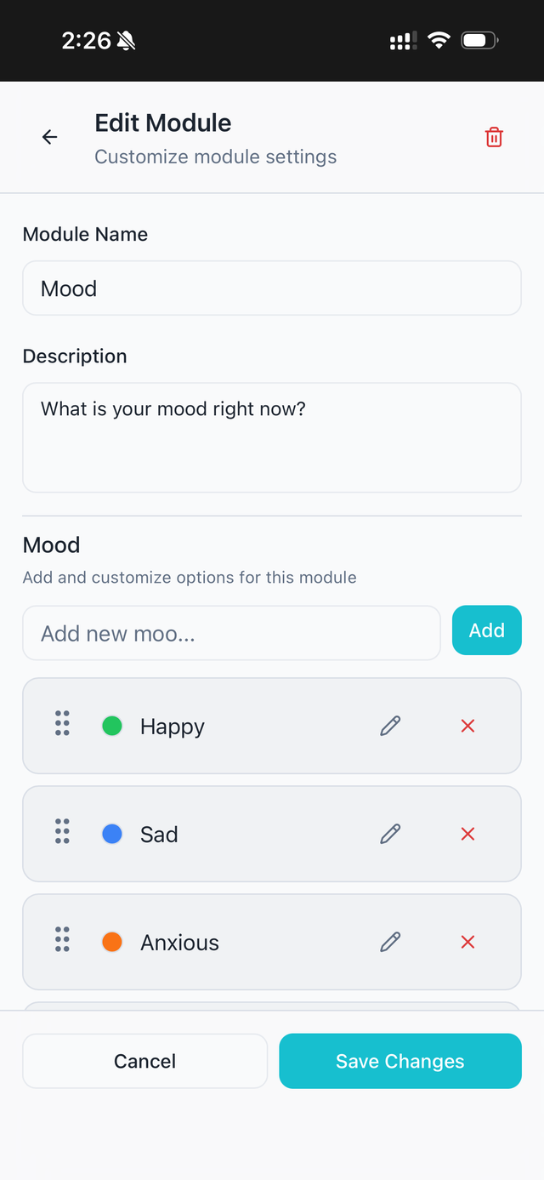Click the red trash icon to delete module
This screenshot has height=1180, width=544.
coord(494,136)
